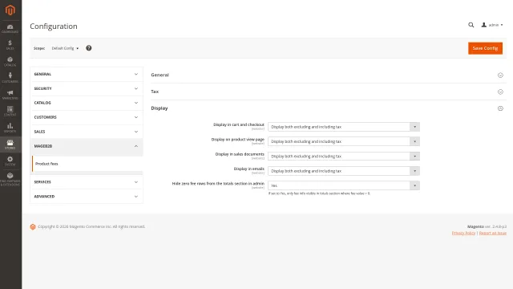Open the Marketing sidebar icon
The image size is (513, 289).
[x=10, y=95]
